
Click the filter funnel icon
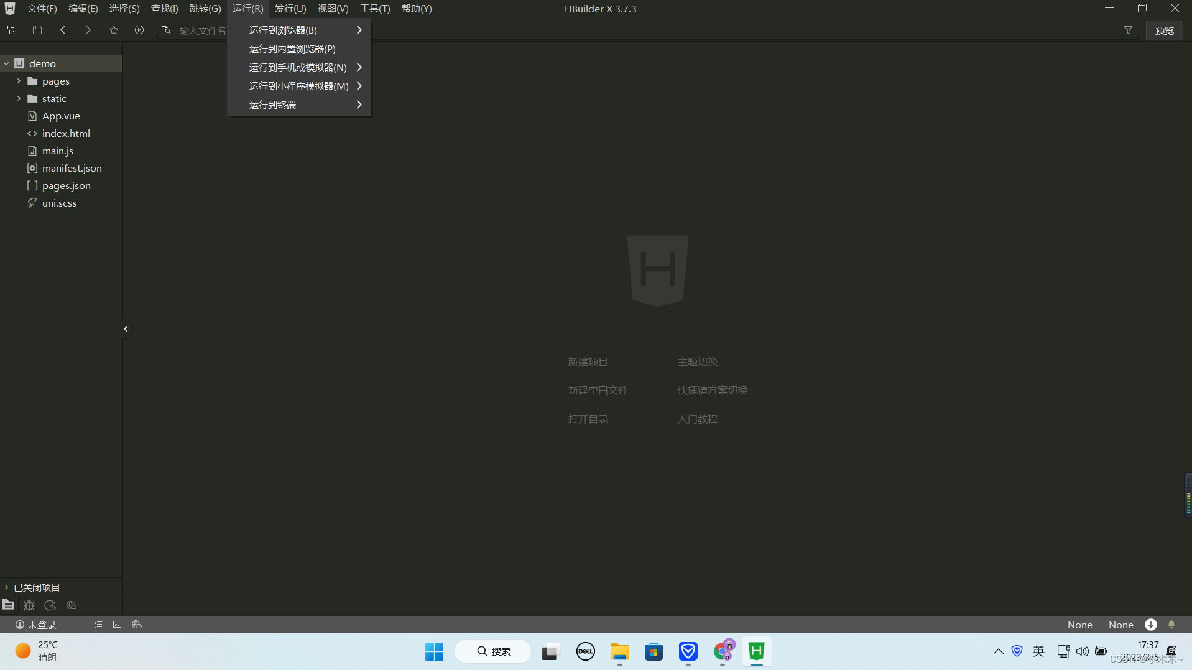(1128, 30)
